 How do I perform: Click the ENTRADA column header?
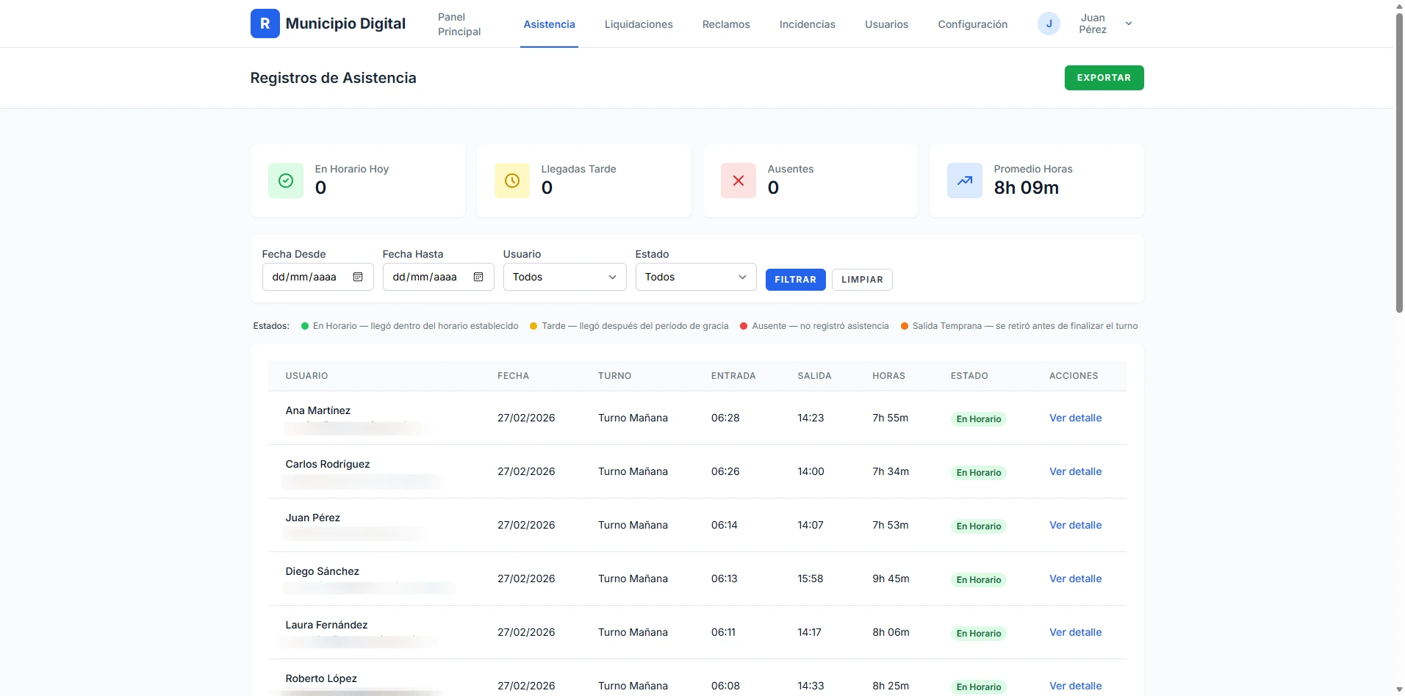733,376
